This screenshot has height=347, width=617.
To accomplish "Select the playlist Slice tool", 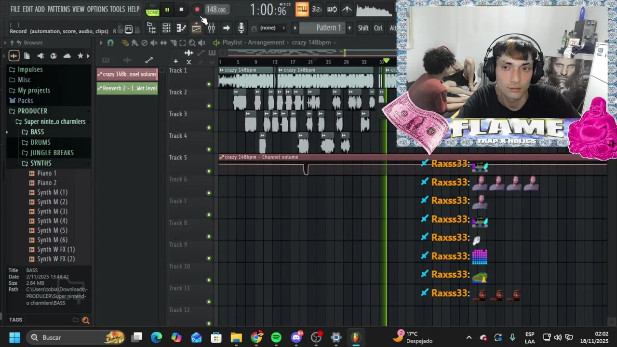I will pos(173,43).
